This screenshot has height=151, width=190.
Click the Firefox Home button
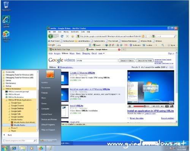[73, 36]
